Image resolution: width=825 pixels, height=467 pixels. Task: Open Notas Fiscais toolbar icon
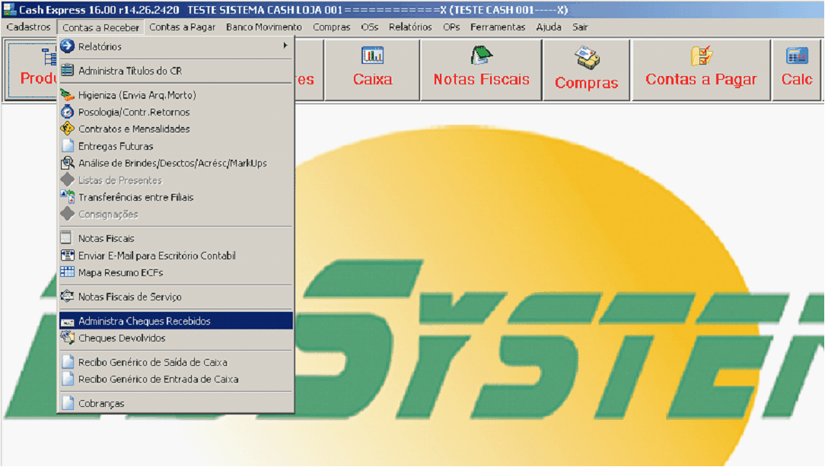click(x=481, y=56)
